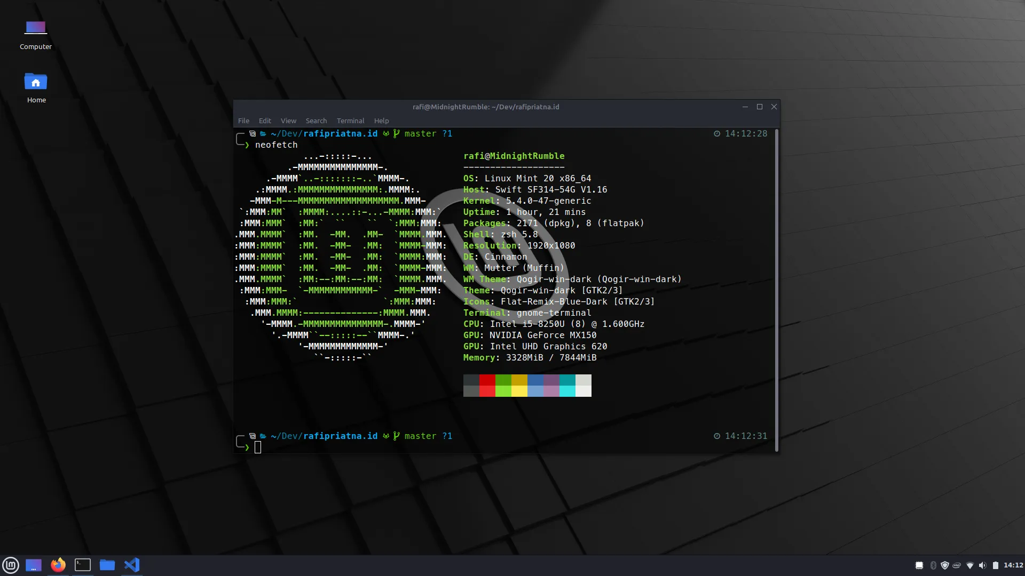
Task: Open the Terminal menu
Action: 350,121
